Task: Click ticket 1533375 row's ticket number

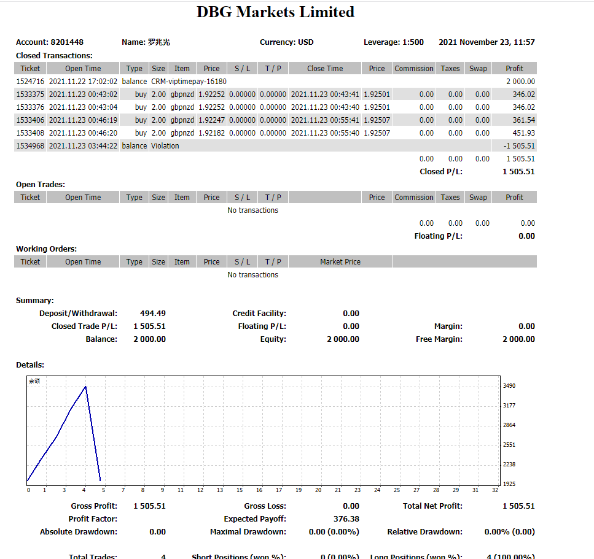Action: [30, 94]
